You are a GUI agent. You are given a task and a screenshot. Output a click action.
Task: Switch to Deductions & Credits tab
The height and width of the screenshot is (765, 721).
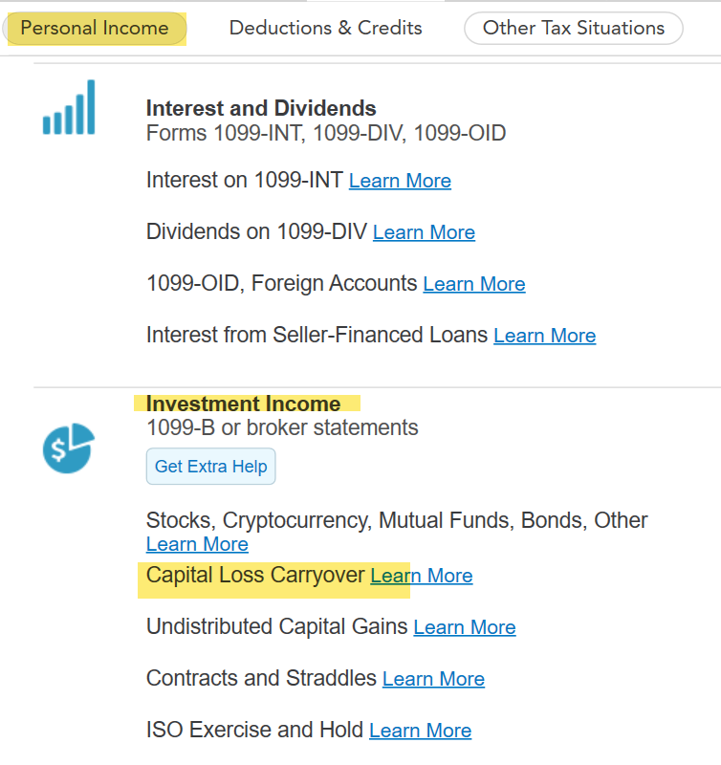click(325, 28)
